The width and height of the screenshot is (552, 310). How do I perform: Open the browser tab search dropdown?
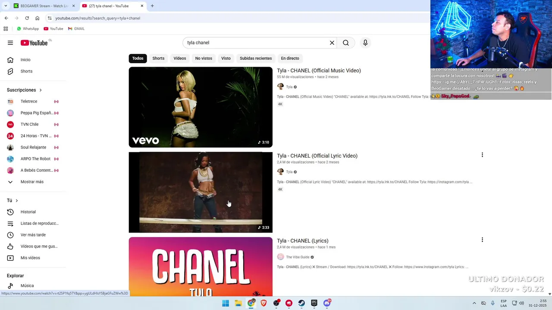pyautogui.click(x=6, y=6)
